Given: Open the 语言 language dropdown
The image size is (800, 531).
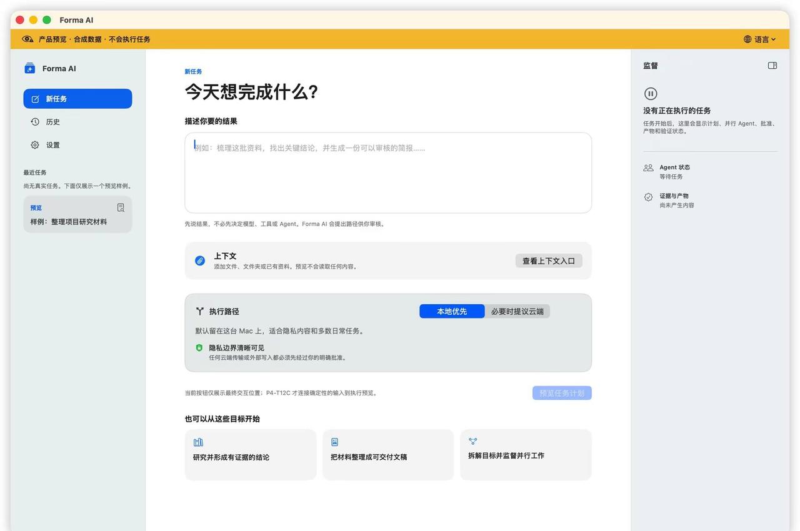Looking at the screenshot, I should [x=759, y=39].
